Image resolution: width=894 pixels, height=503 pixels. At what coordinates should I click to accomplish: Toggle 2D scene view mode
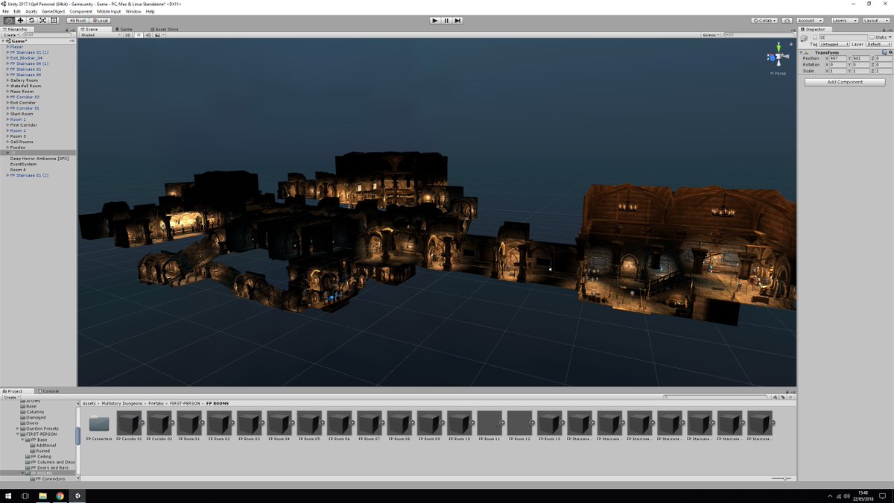(x=127, y=35)
